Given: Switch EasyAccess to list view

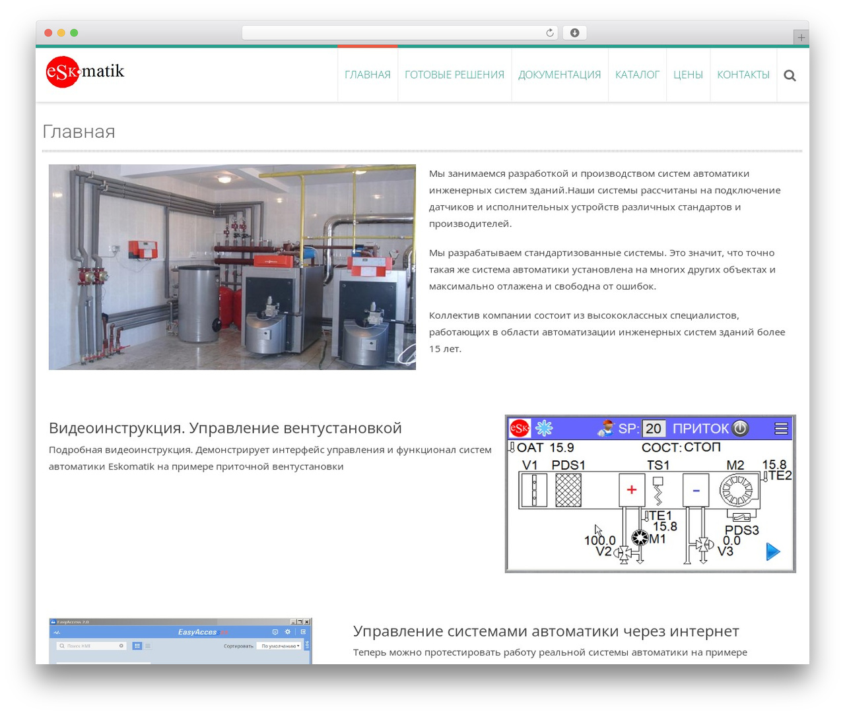Looking at the screenshot, I should coord(148,646).
